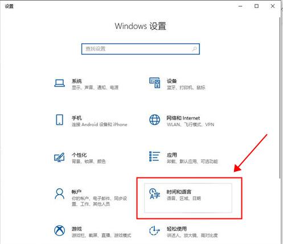
Task: Select the 个性化 category title
Action: (79, 155)
